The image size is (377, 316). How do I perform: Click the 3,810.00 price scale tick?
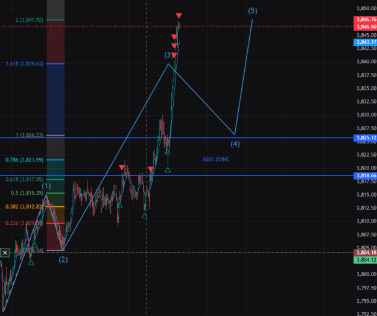click(x=366, y=221)
